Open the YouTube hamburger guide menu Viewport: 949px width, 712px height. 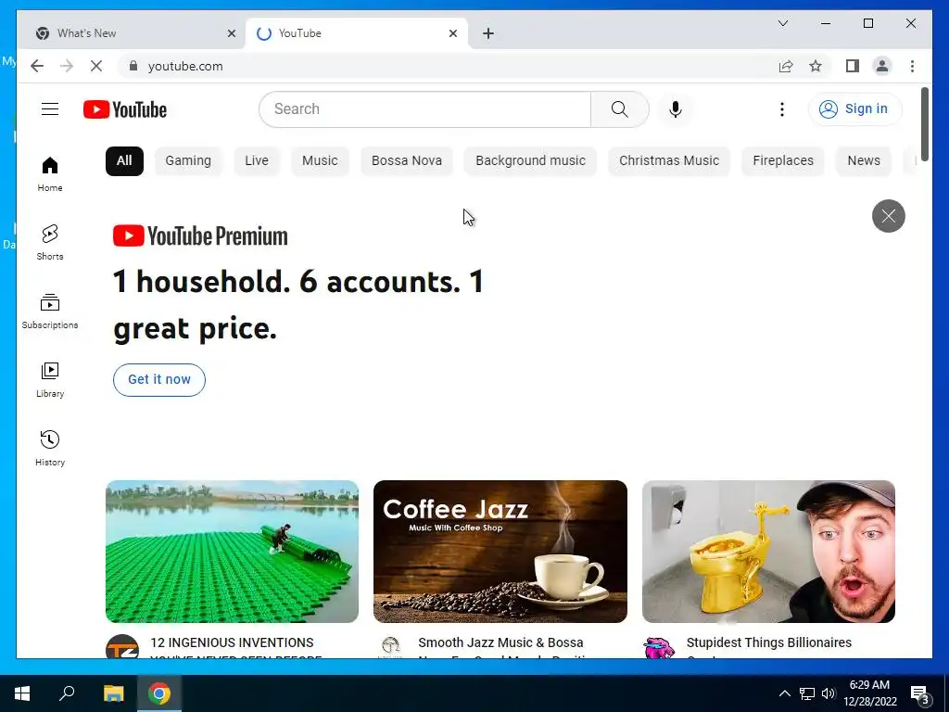click(x=50, y=109)
